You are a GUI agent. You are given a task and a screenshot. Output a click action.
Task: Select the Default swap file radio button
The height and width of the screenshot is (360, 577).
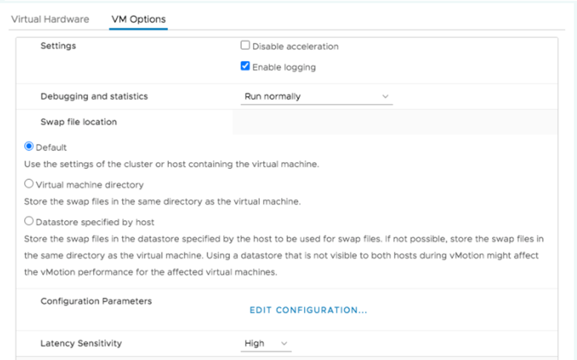tap(28, 147)
